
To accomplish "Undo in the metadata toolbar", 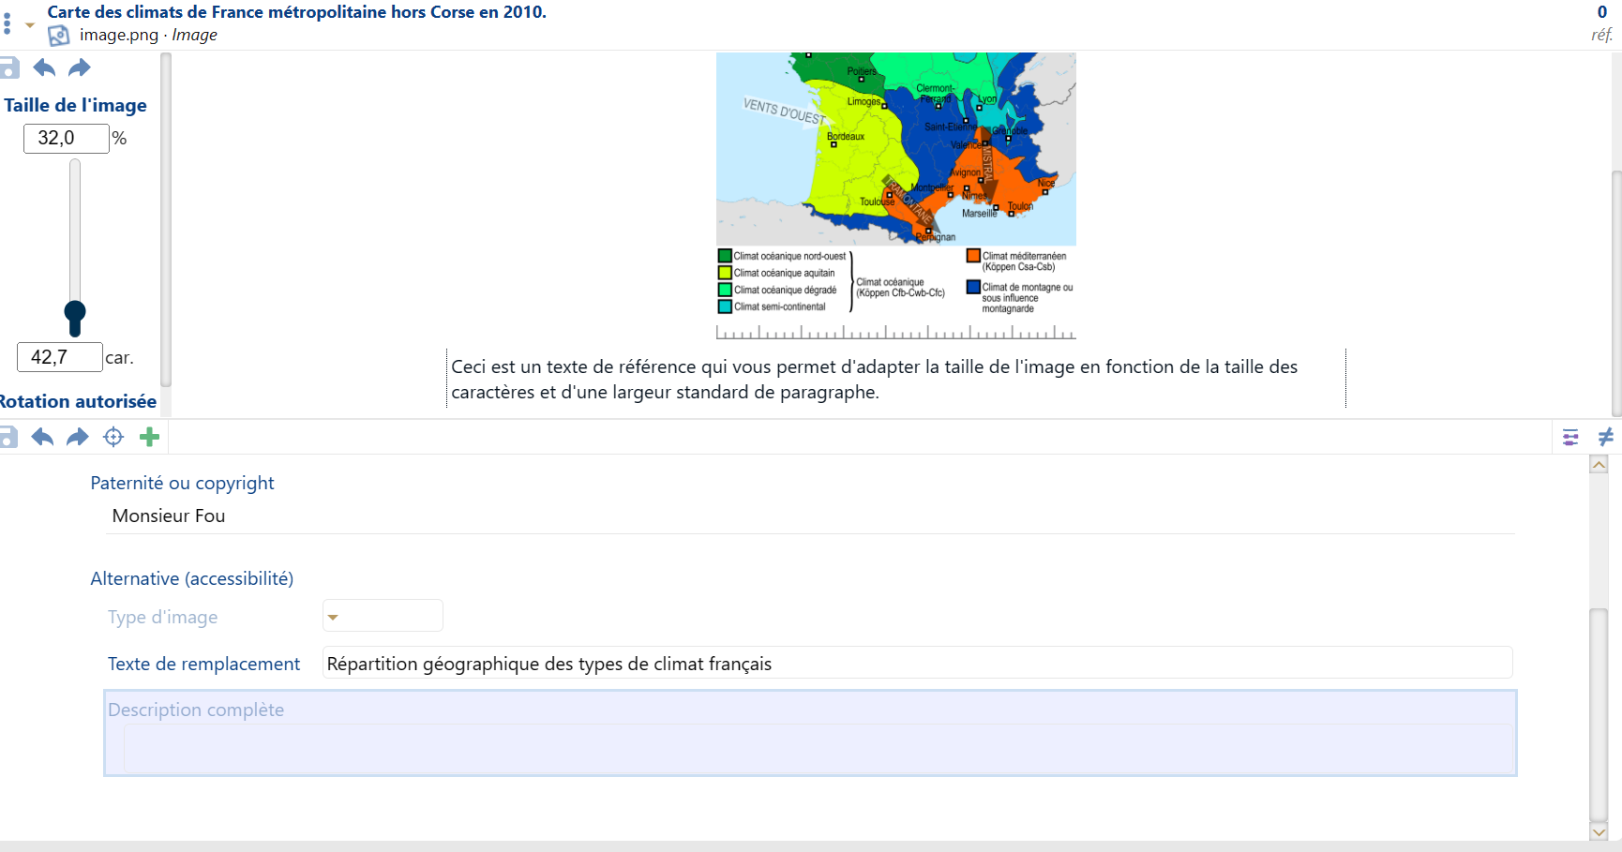I will coord(42,437).
